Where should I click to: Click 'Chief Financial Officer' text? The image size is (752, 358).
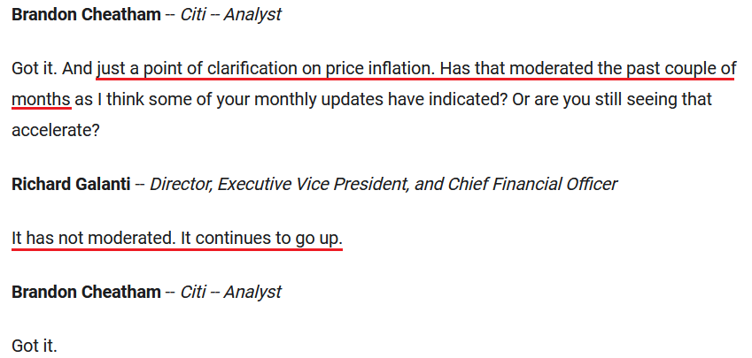(532, 184)
